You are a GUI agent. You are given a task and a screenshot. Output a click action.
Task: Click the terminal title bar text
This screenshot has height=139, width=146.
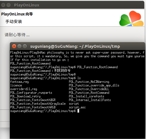75,46
